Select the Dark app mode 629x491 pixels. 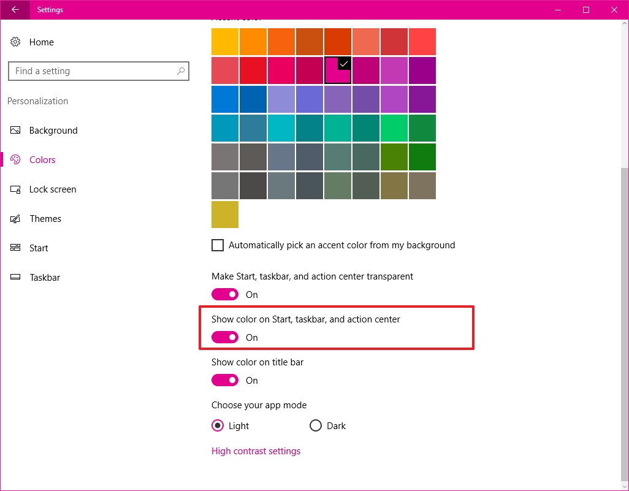(x=316, y=426)
